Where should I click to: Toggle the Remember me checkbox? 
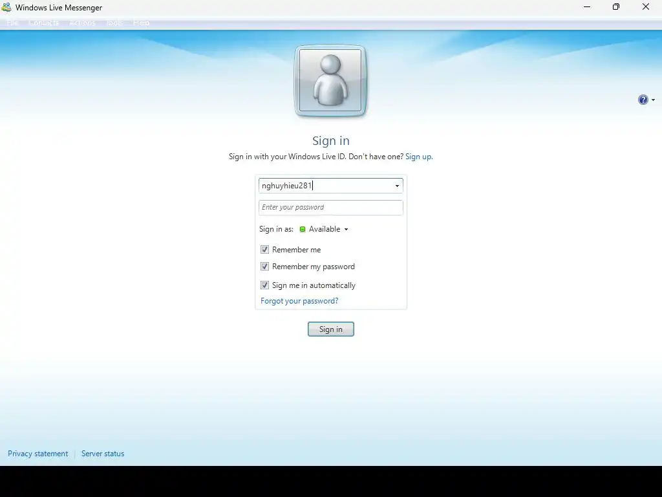(264, 250)
